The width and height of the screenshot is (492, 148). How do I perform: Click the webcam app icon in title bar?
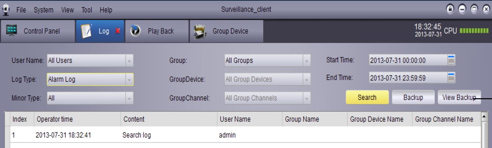pyautogui.click(x=6, y=10)
